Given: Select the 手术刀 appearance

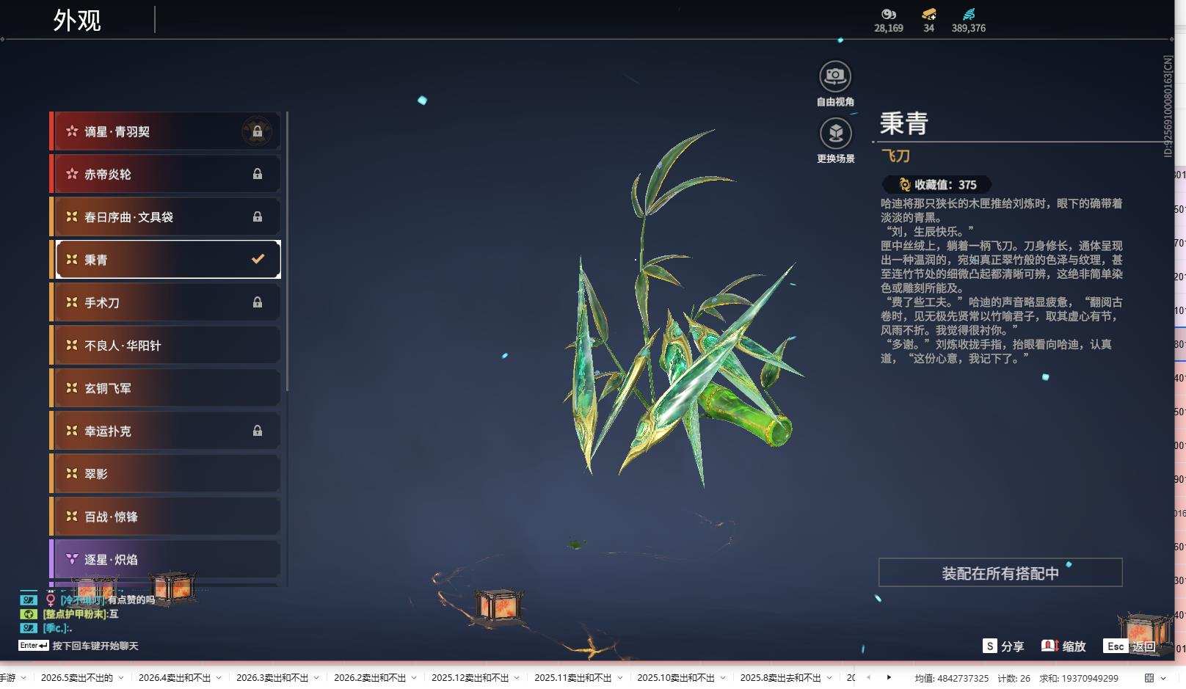Looking at the screenshot, I should [165, 302].
